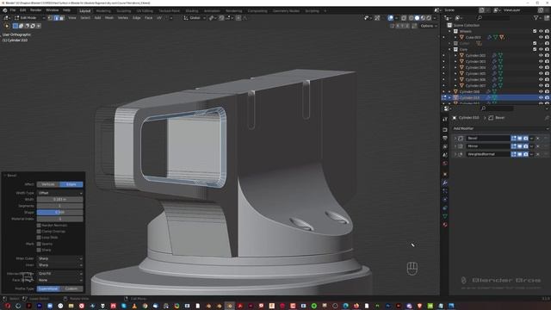Viewport: 551px width, 310px height.
Task: Open the Miter Outer dropdown
Action: coord(60,258)
